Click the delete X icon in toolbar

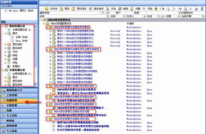(x=191, y=9)
